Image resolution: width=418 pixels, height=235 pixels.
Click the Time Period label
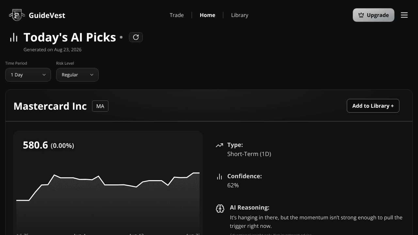click(x=16, y=63)
